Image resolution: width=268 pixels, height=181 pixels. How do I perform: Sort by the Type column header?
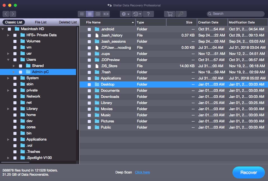tap(151, 22)
